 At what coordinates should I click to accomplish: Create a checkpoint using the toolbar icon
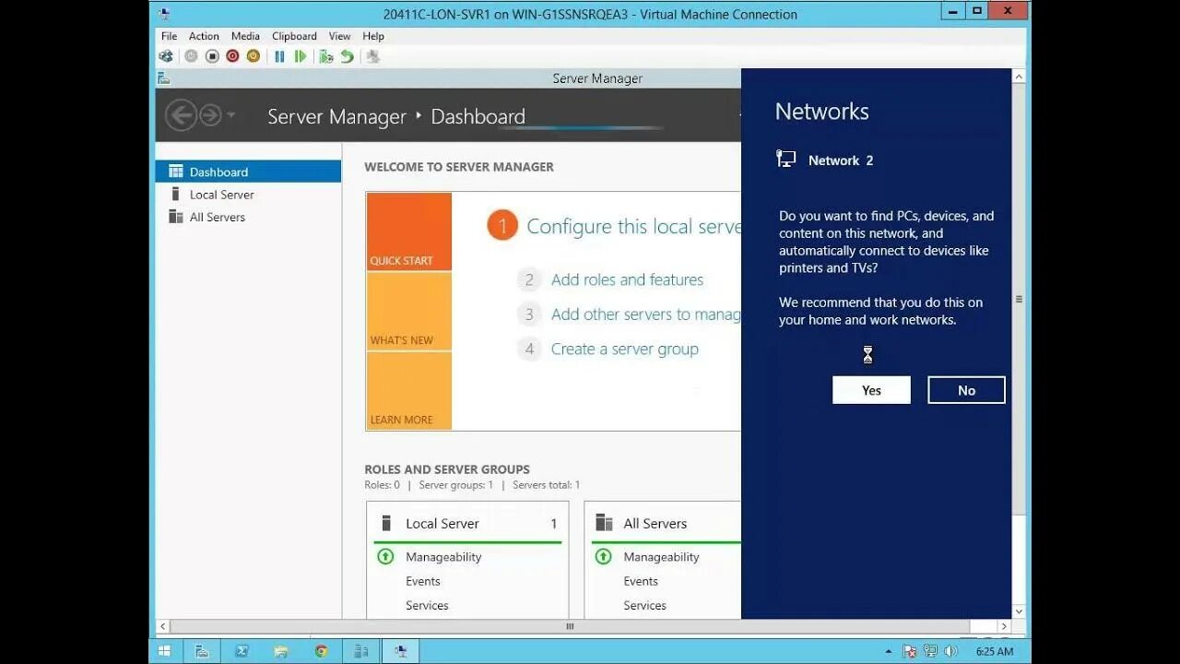point(325,56)
